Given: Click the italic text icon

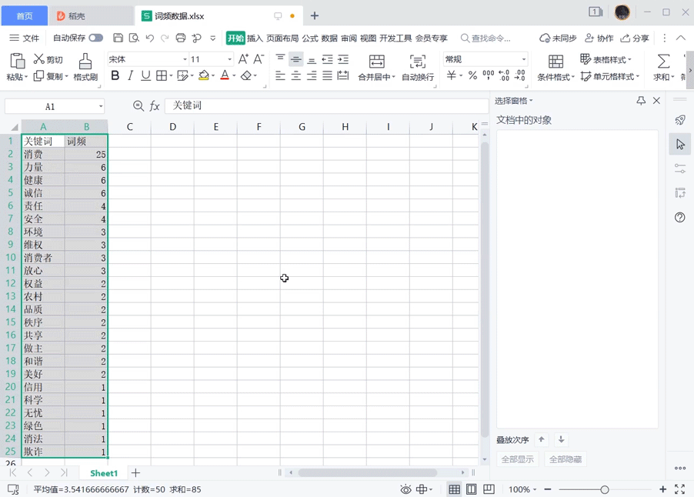Looking at the screenshot, I should pyautogui.click(x=131, y=75).
